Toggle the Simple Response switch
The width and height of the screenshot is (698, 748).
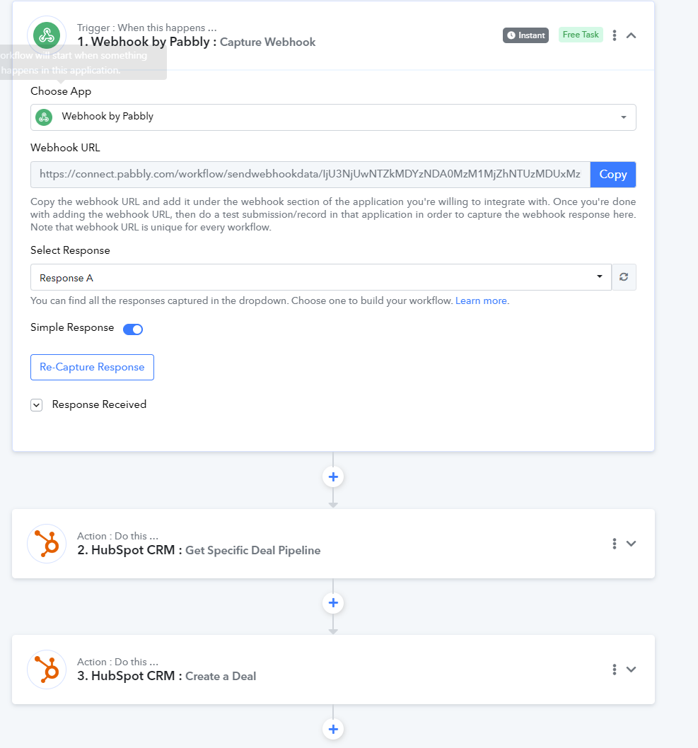point(133,329)
